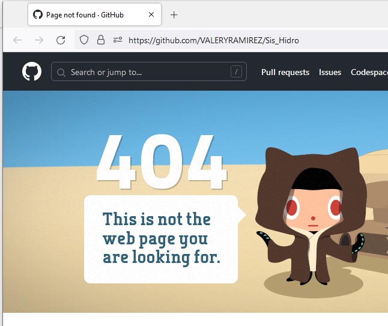The height and width of the screenshot is (326, 388).
Task: Reload the current page
Action: tap(61, 40)
